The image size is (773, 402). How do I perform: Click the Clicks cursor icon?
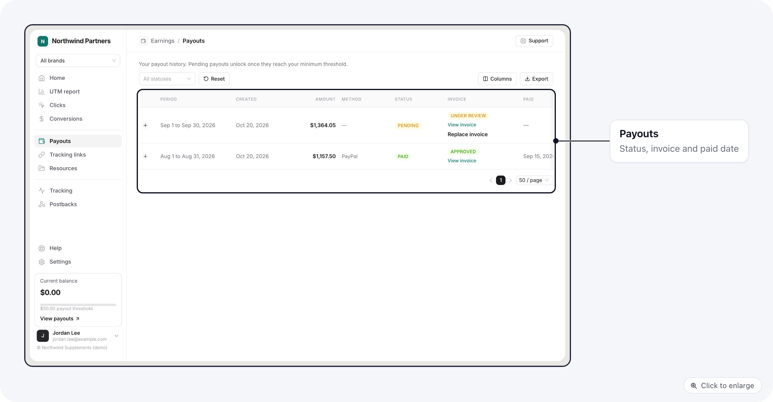(x=42, y=105)
